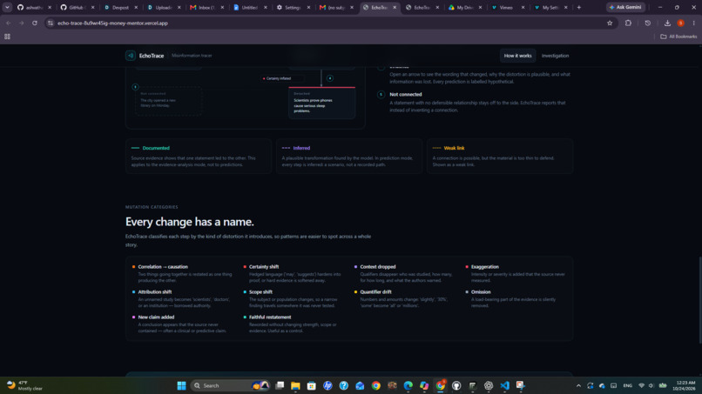Viewport: 702px width, 394px height.
Task: Open the How it works page
Action: pyautogui.click(x=517, y=56)
